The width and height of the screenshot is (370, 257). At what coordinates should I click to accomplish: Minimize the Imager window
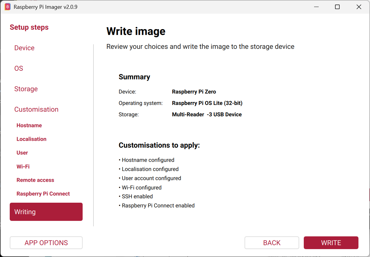click(x=316, y=7)
